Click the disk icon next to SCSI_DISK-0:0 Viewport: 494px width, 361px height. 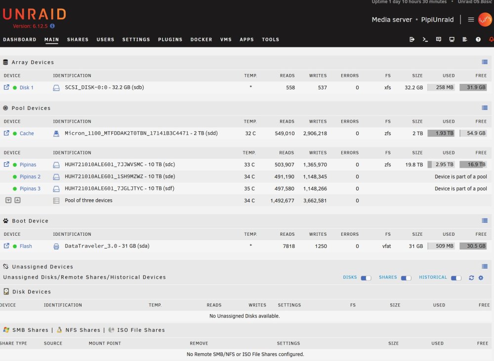tap(56, 88)
